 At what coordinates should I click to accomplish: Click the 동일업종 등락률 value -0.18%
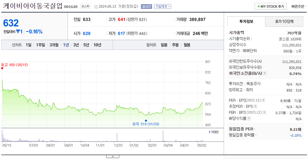[x=296, y=135]
